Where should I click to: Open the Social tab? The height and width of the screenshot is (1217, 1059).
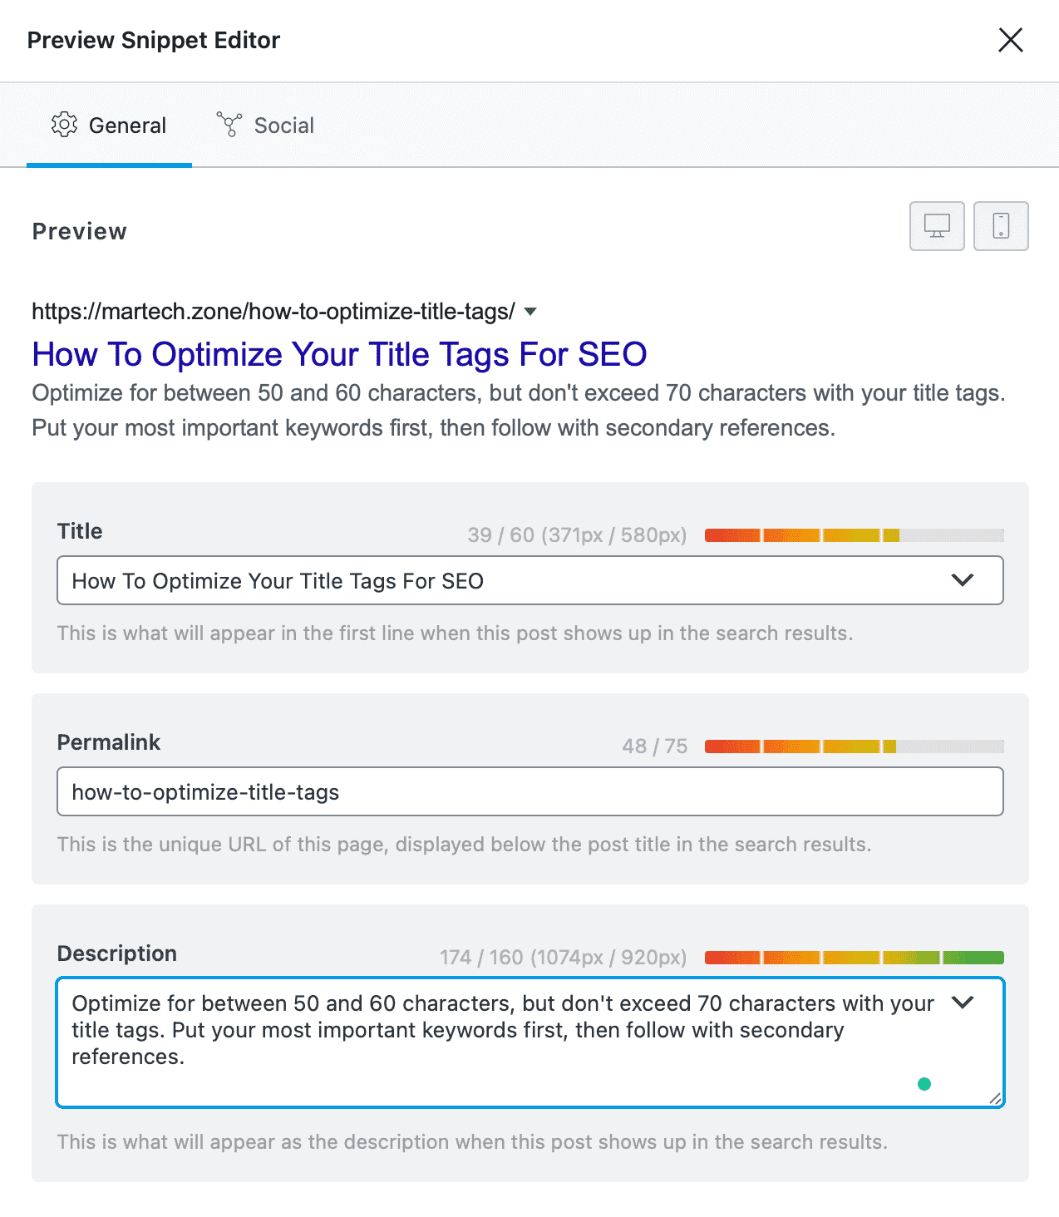pyautogui.click(x=266, y=126)
